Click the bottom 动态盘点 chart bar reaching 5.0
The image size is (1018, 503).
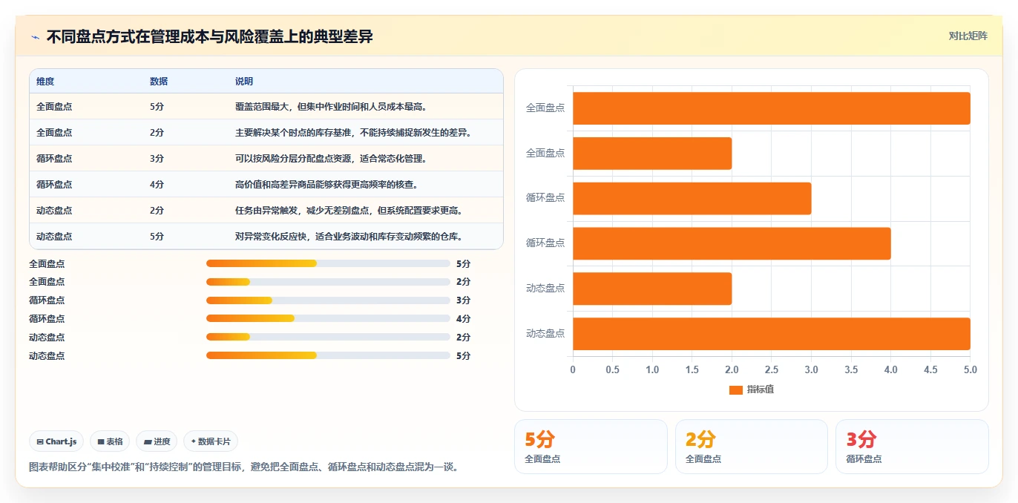(x=772, y=334)
